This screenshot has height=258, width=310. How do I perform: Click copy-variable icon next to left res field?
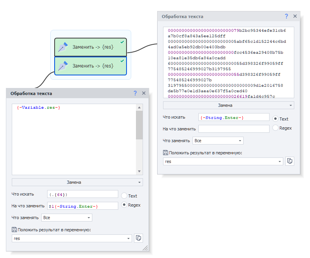point(138,238)
